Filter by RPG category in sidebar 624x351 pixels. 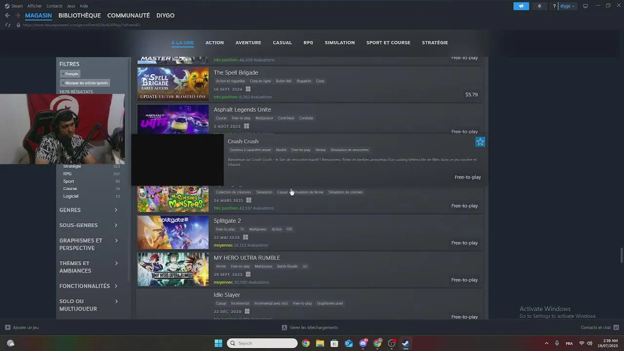67,174
